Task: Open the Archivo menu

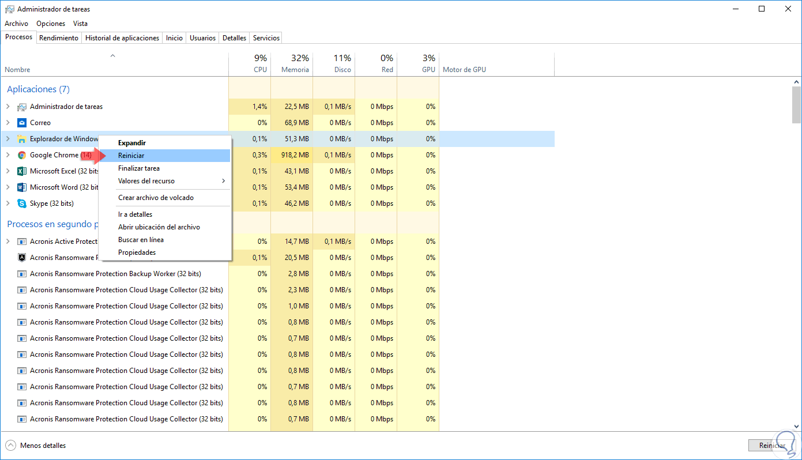Action: click(x=16, y=24)
